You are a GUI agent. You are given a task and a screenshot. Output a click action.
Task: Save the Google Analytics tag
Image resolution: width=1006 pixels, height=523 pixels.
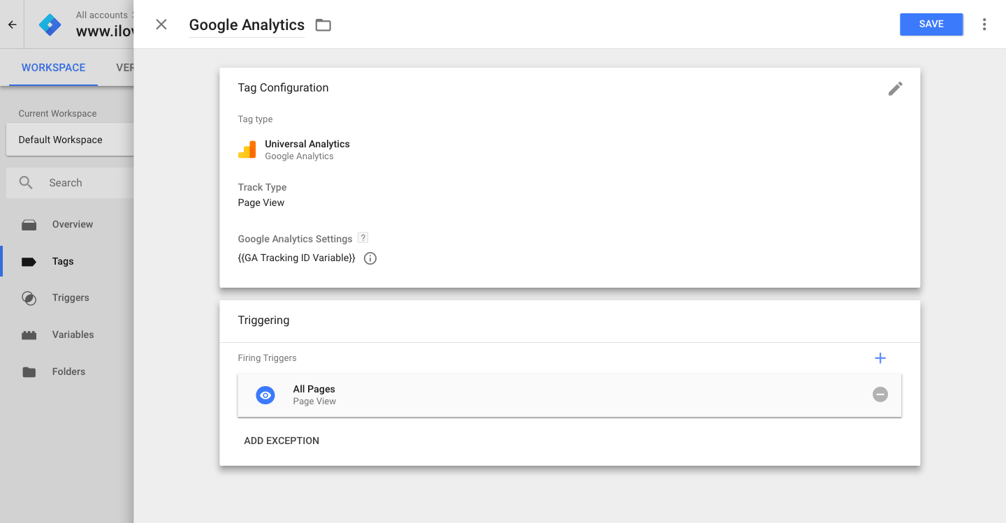coord(931,24)
